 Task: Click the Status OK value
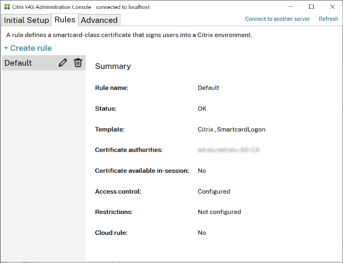202,109
